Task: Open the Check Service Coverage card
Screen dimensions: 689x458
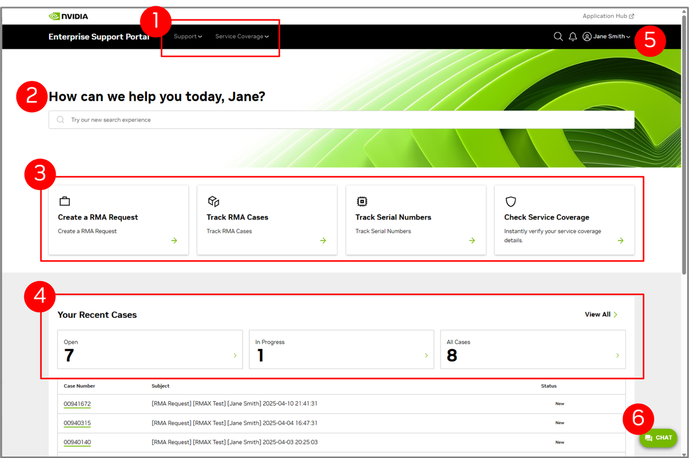Action: [565, 220]
